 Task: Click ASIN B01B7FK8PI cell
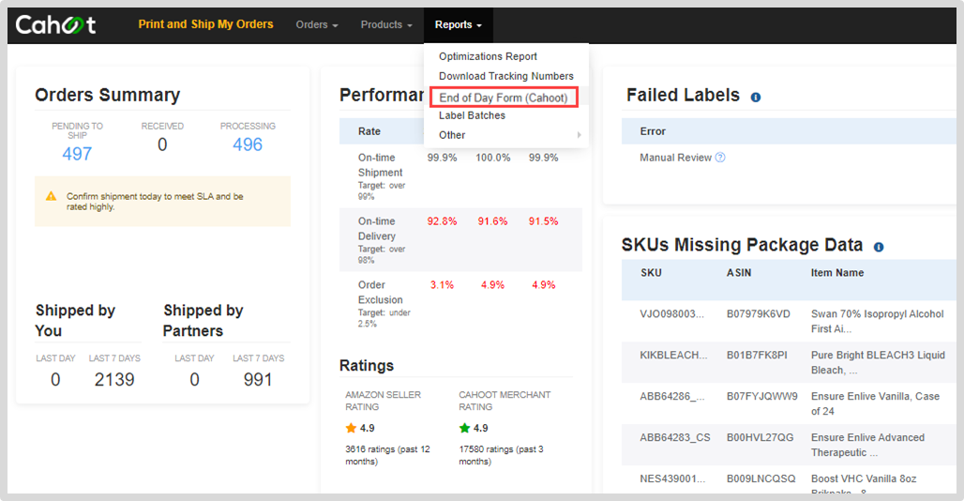[757, 356]
